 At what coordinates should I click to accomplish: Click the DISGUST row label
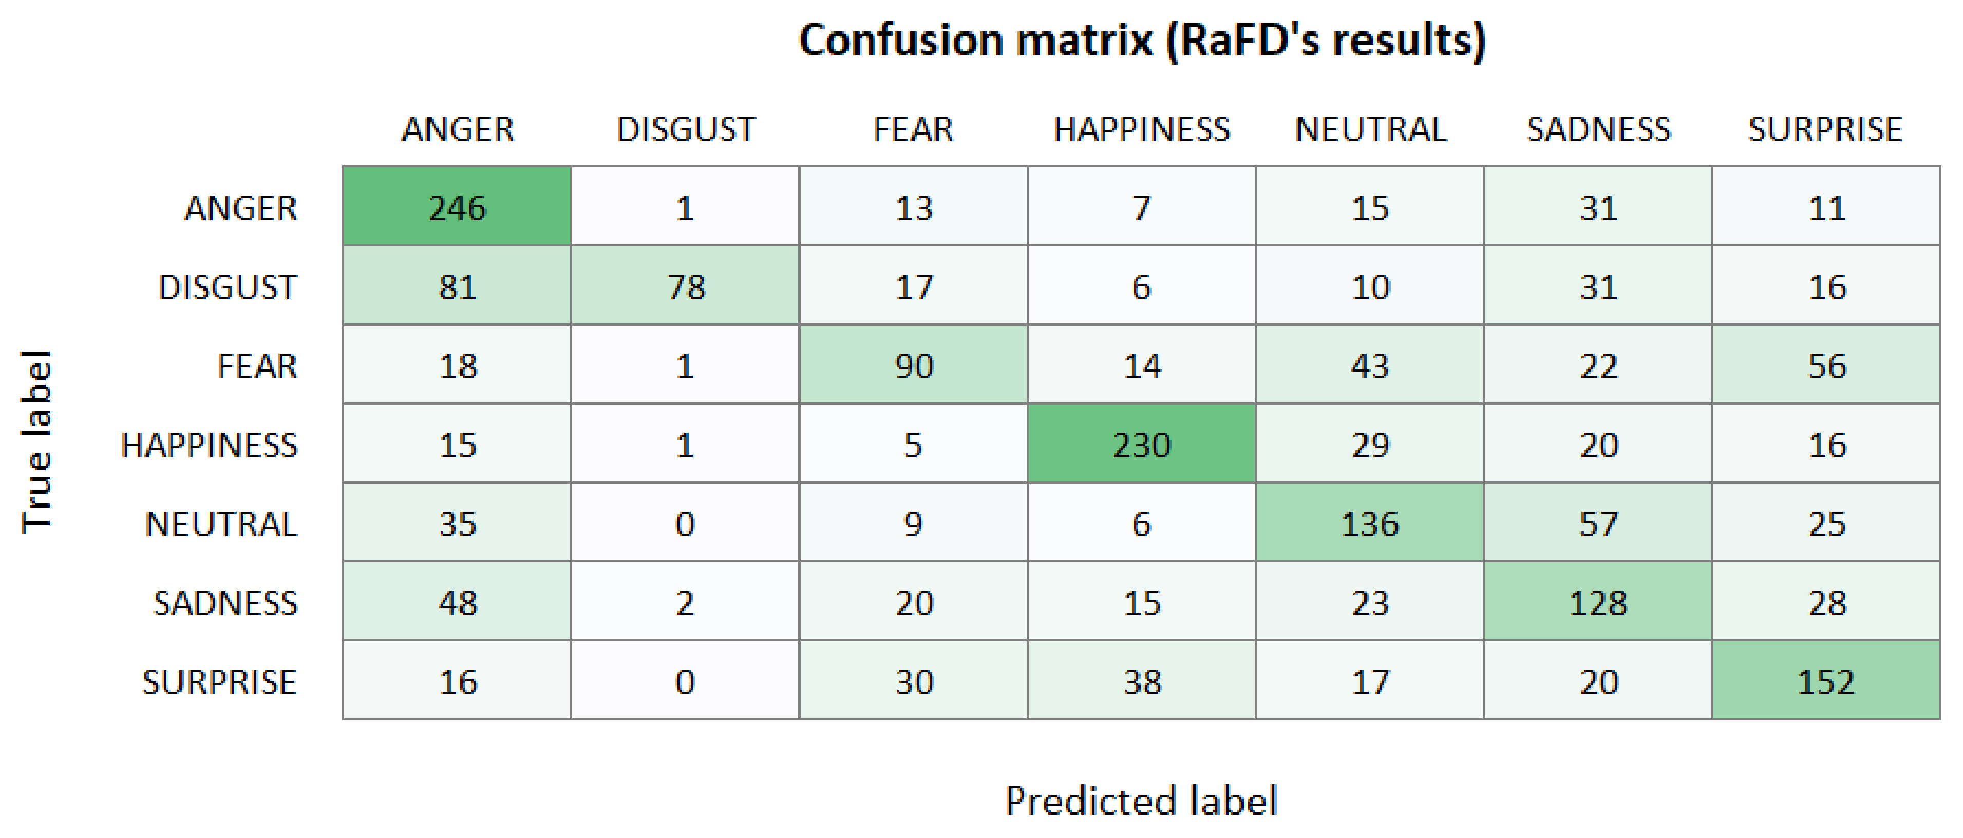(x=227, y=287)
